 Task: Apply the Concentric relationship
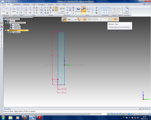pos(51,7)
